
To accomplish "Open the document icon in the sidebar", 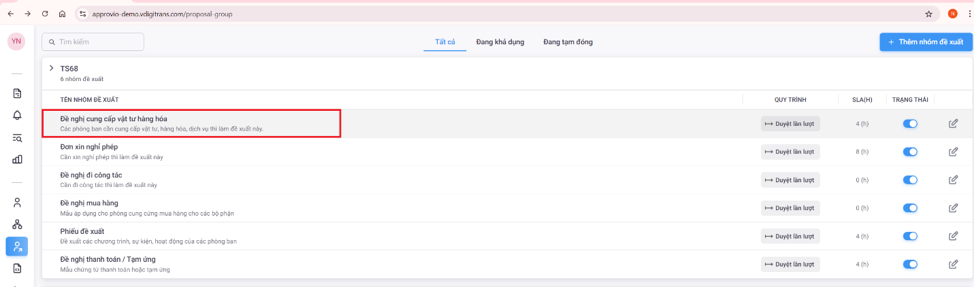I will (17, 94).
